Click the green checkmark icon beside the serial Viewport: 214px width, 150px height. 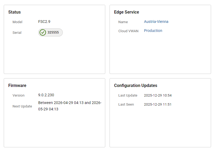pyautogui.click(x=43, y=32)
